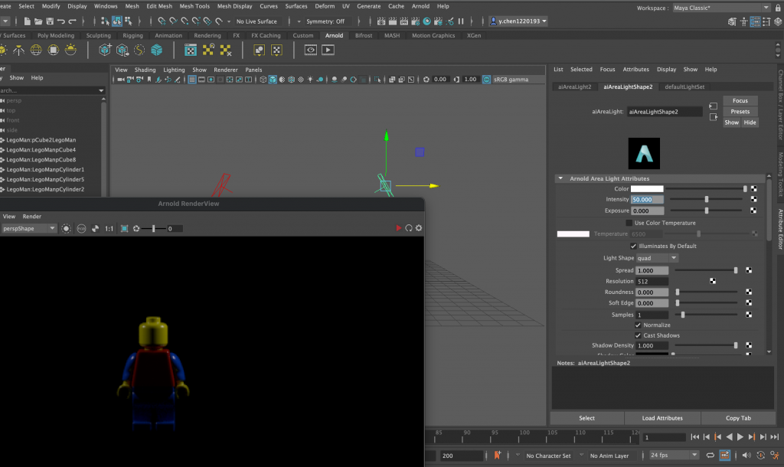784x467 pixels.
Task: Click the white Color swatch
Action: pyautogui.click(x=647, y=189)
